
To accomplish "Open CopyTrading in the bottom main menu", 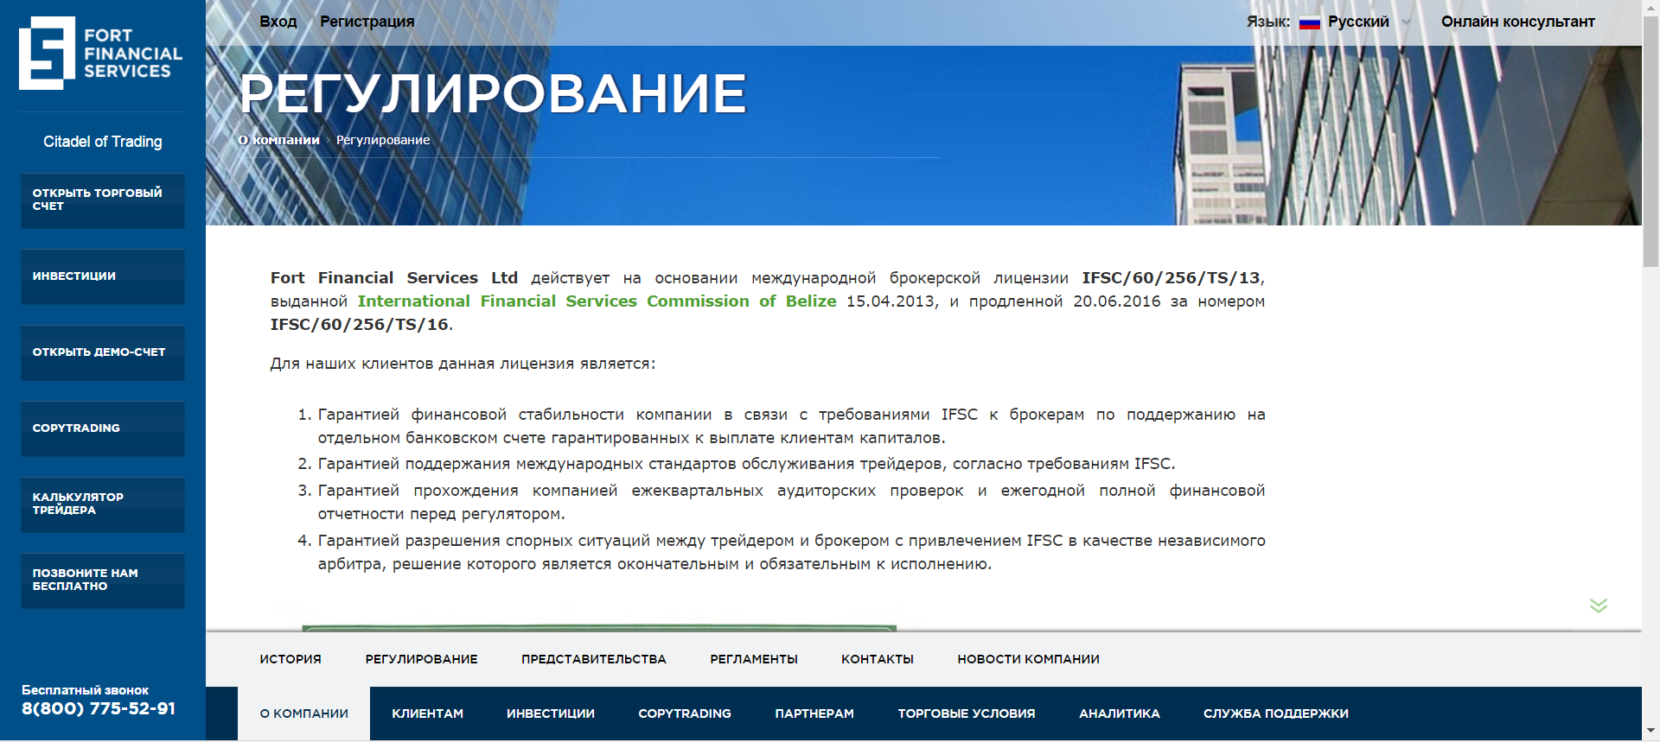I will click(685, 713).
